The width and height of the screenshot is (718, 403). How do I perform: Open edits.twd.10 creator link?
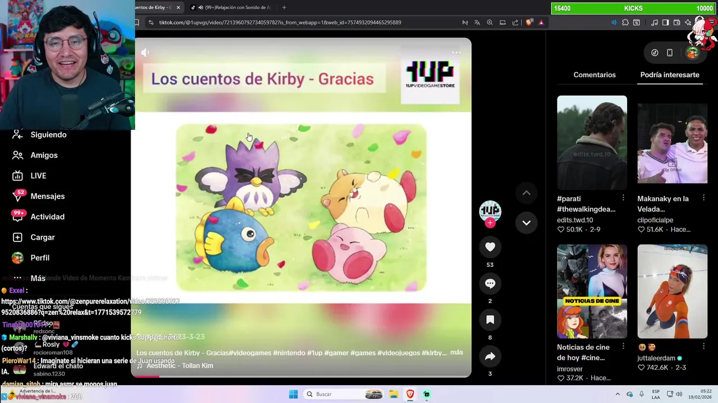pos(575,220)
